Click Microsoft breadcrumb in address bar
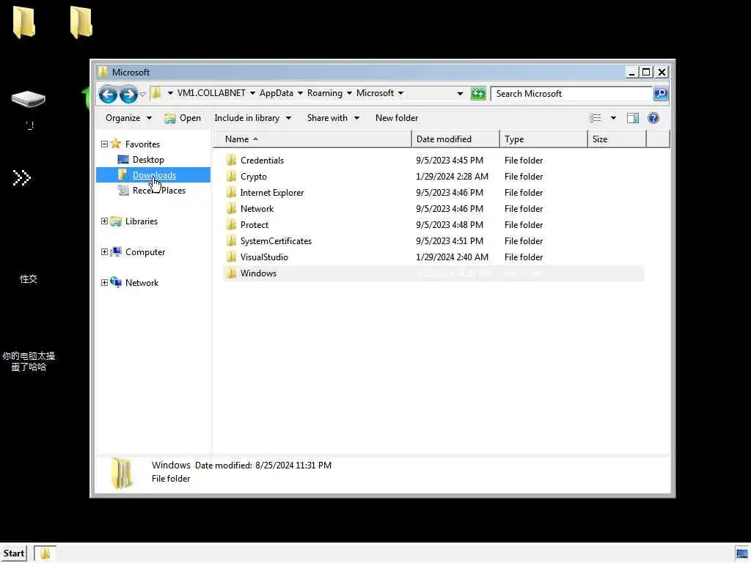 [x=375, y=93]
